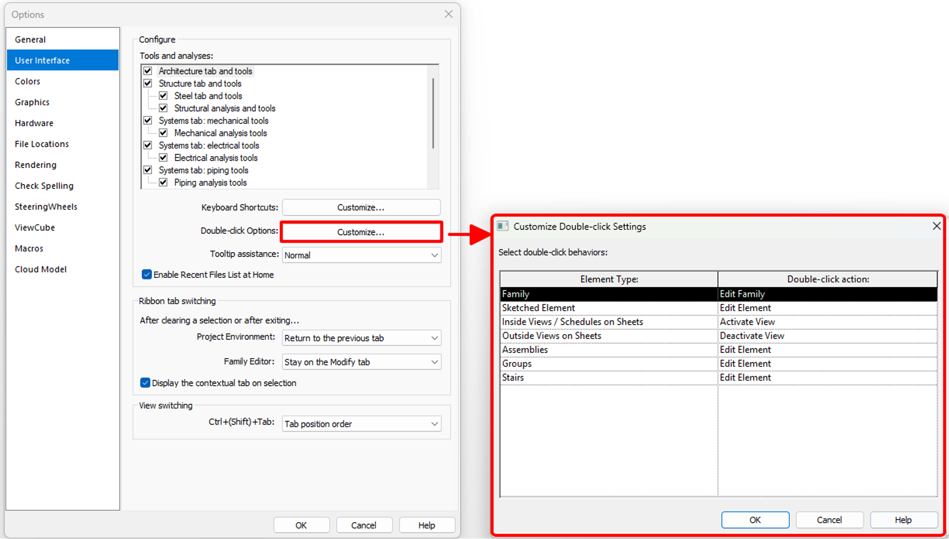Click the Customize Double-click Settings window icon
The width and height of the screenshot is (949, 539).
point(503,226)
